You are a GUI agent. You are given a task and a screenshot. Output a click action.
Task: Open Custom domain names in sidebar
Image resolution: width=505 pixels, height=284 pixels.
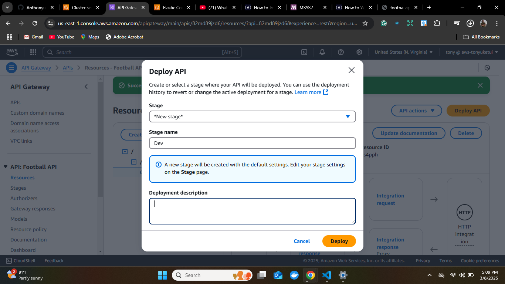point(37,113)
